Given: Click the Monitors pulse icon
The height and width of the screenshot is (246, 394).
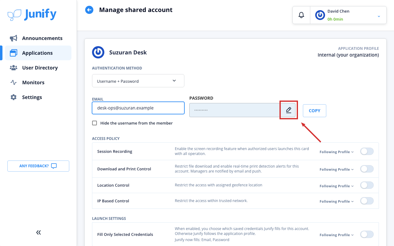Looking at the screenshot, I should point(14,82).
